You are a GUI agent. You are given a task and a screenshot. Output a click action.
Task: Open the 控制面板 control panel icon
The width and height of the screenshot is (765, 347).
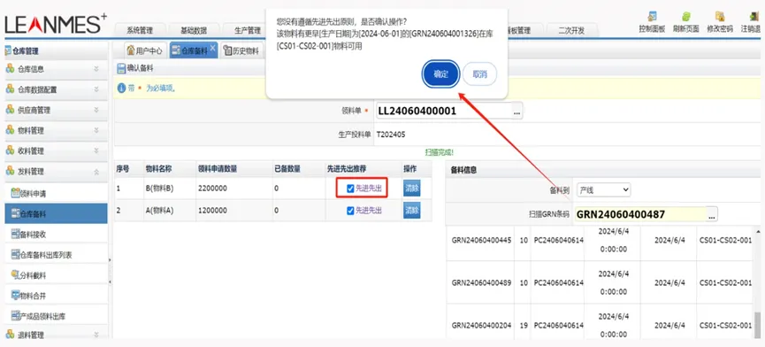[652, 17]
